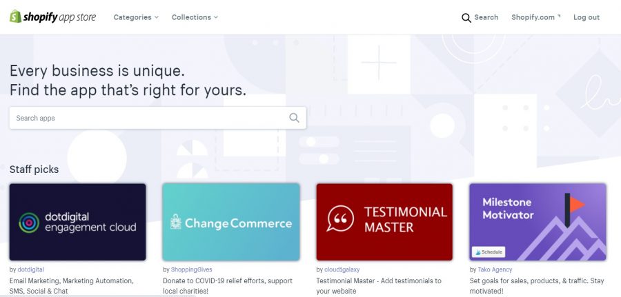This screenshot has width=621, height=297.
Task: Open the Categories dropdown menu
Action: pos(136,17)
